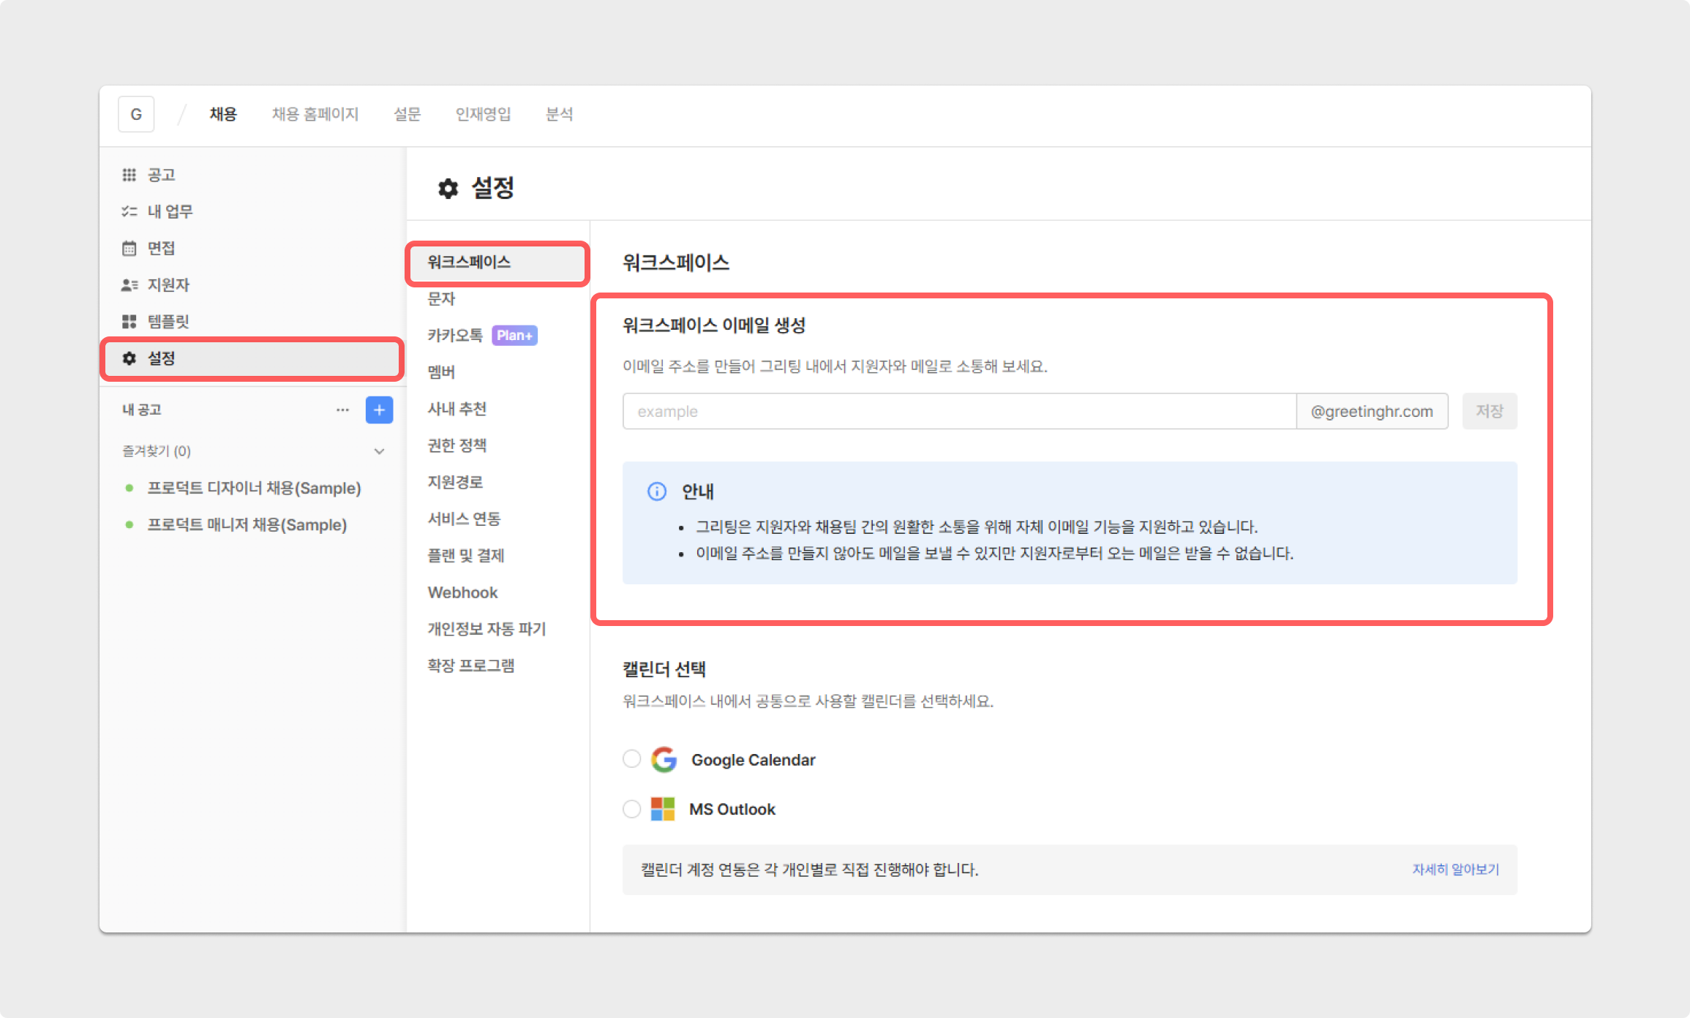Click the blue plus button for 내 공고
The width and height of the screenshot is (1690, 1018).
pyautogui.click(x=379, y=410)
